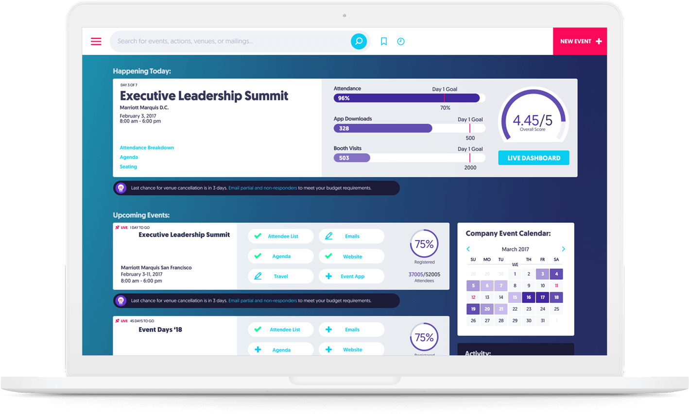The width and height of the screenshot is (689, 414).
Task: Select March 17 in the calendar
Action: 543,297
